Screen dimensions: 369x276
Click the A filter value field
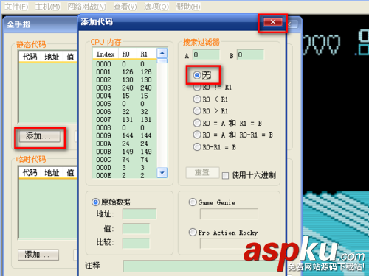point(206,54)
